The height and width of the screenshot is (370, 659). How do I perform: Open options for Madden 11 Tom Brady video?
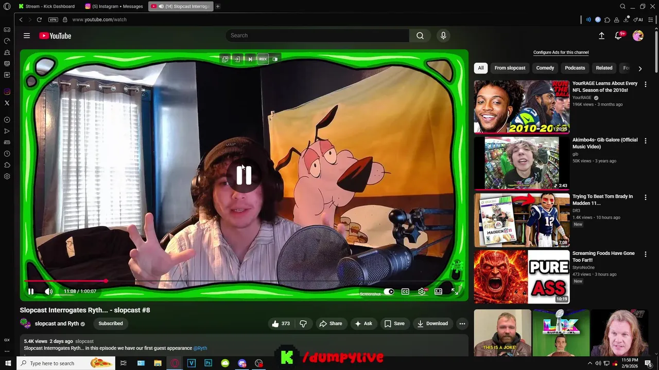(x=646, y=197)
